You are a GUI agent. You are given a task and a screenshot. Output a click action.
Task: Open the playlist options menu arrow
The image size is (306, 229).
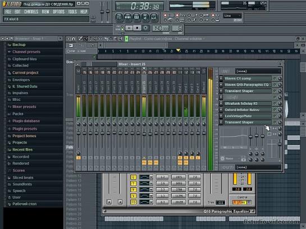coord(68,39)
